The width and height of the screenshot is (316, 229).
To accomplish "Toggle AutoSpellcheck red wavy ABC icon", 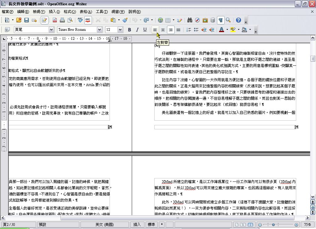I will tap(88, 20).
